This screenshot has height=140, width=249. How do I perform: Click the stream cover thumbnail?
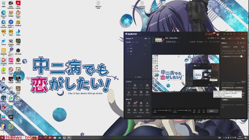[x=158, y=40]
